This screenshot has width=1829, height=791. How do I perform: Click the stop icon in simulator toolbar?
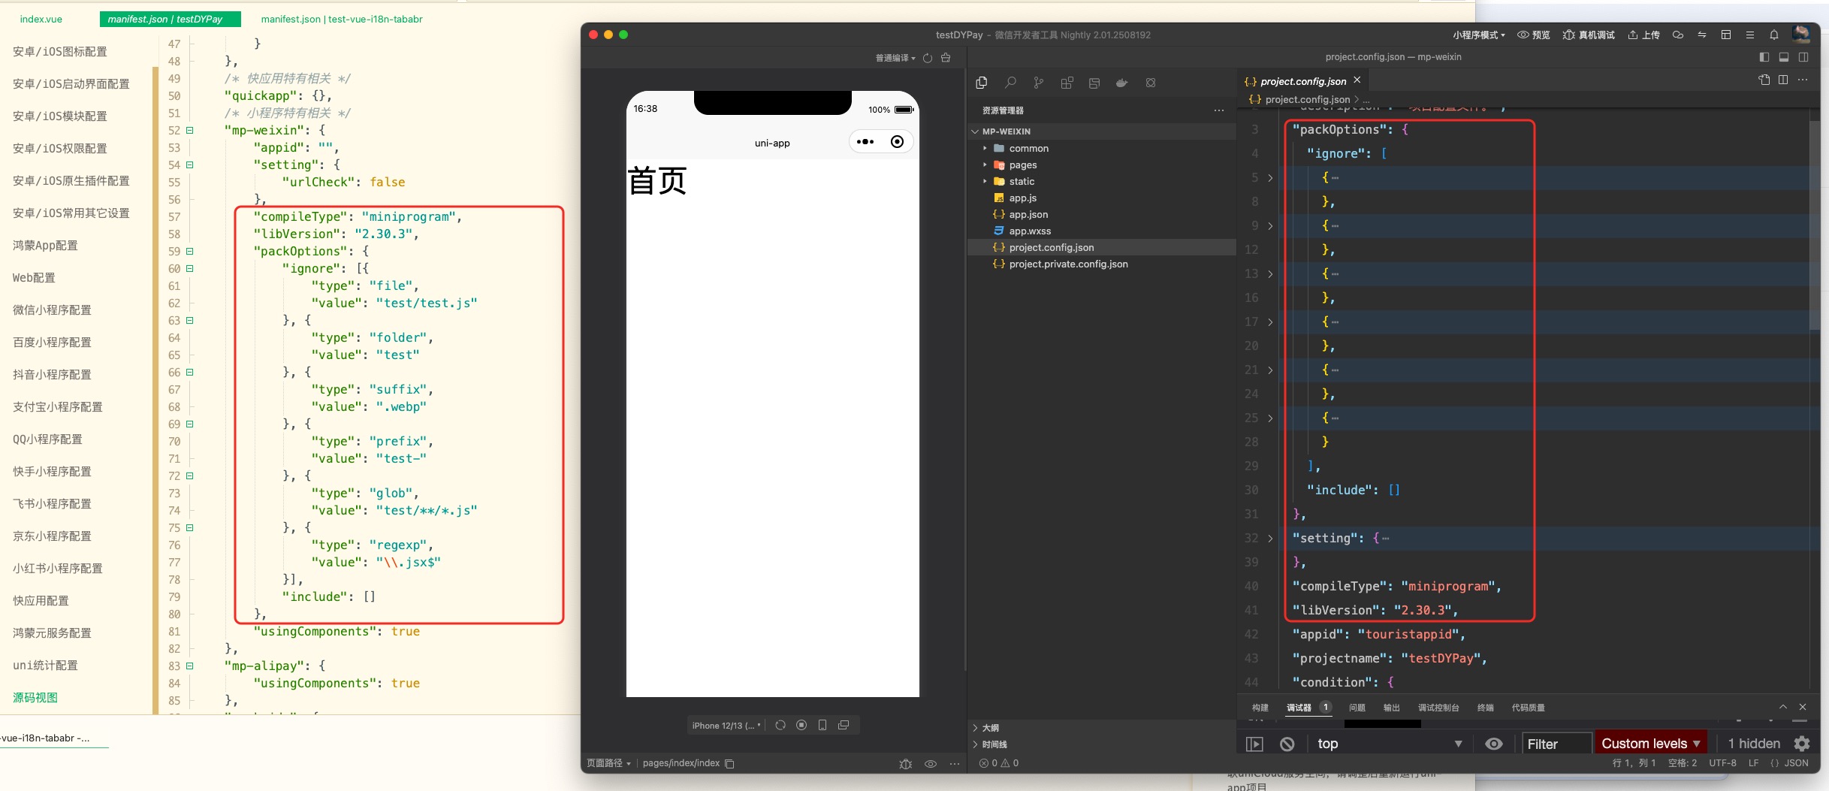click(x=801, y=725)
